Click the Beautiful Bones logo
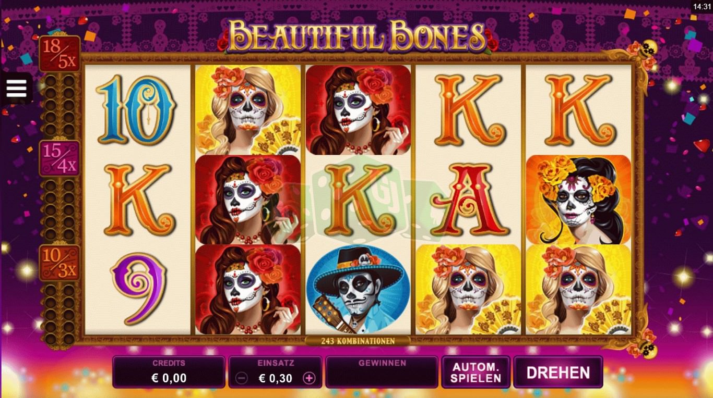This screenshot has width=713, height=398. pos(358,35)
